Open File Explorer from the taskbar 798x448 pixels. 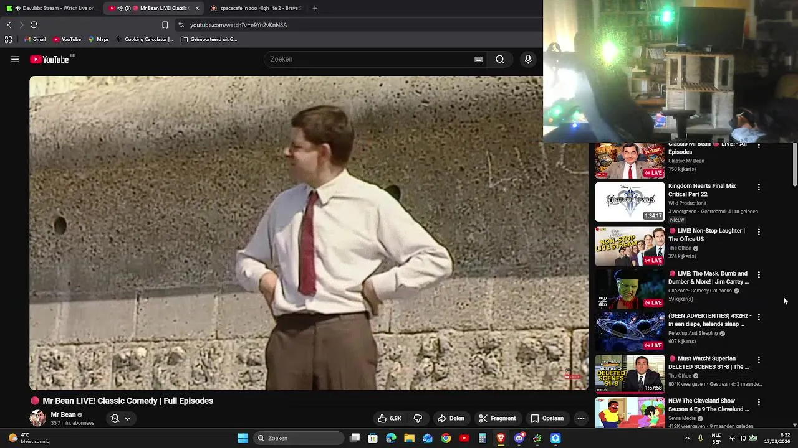coord(409,438)
